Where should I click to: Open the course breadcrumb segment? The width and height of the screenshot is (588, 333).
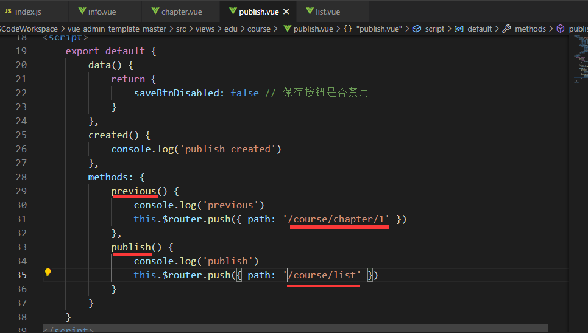[259, 29]
